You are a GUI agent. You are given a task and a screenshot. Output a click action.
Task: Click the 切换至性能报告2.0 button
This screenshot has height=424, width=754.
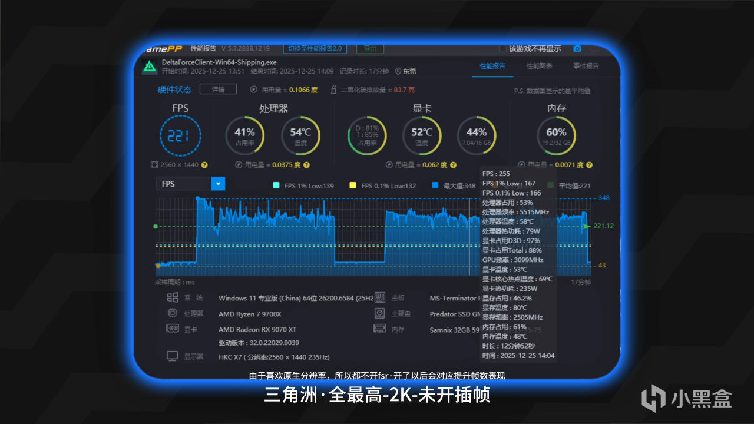coord(315,48)
